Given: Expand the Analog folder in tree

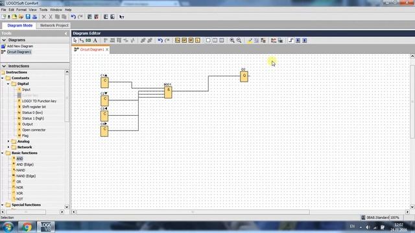Looking at the screenshot, I should (8, 141).
